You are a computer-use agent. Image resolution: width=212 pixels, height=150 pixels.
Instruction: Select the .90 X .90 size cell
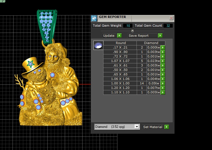(x=120, y=52)
